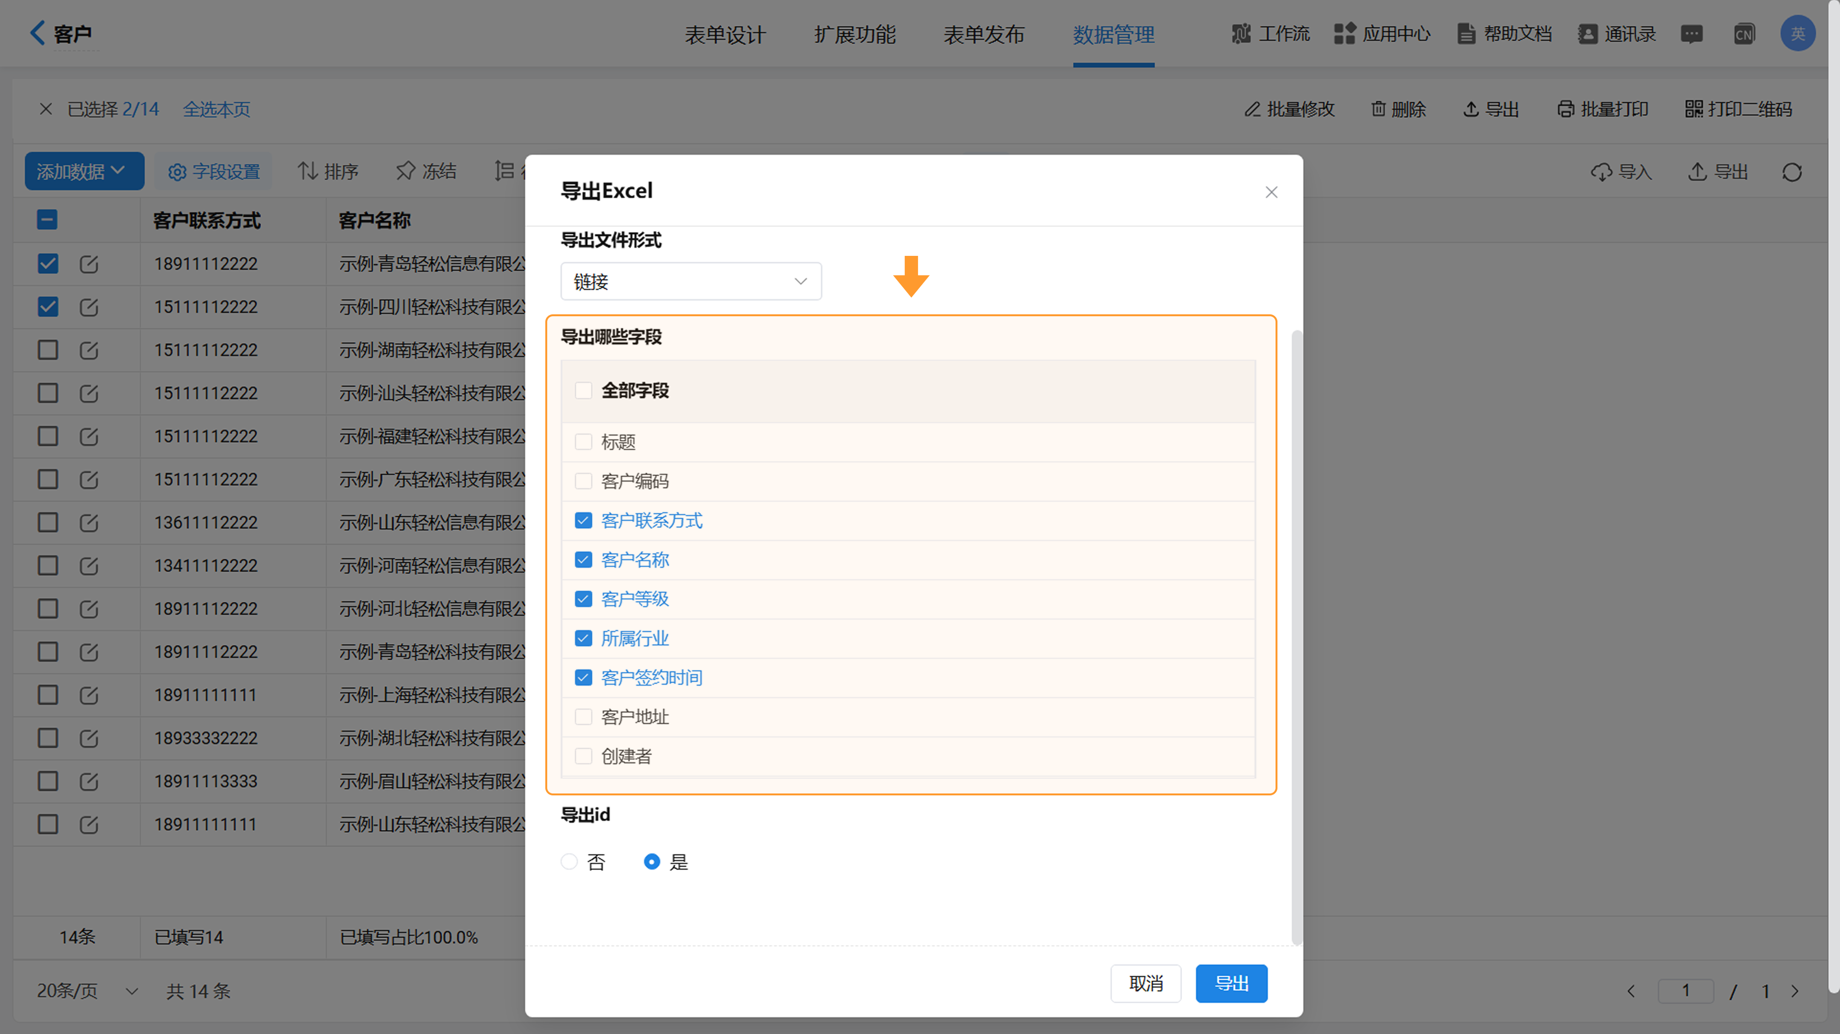Open 导出文件形式 dropdown showing 链接

tap(690, 281)
